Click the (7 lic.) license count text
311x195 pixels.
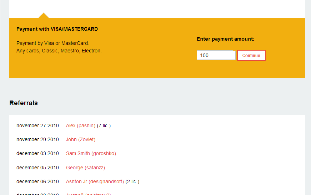(104, 126)
